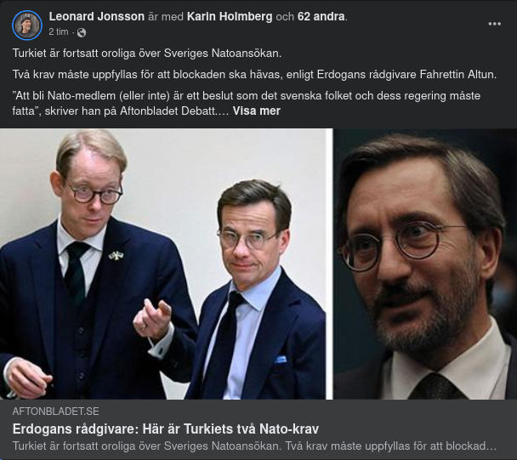
Task: Click the first post line about Sveriges Natoansökan
Action: [147, 53]
